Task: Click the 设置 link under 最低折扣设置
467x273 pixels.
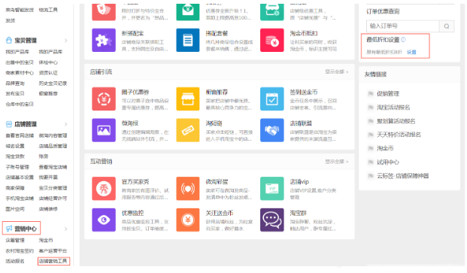Action: (x=411, y=52)
